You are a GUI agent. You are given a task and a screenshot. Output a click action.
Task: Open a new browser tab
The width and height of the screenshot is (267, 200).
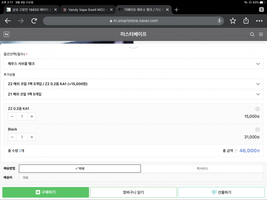point(176,10)
